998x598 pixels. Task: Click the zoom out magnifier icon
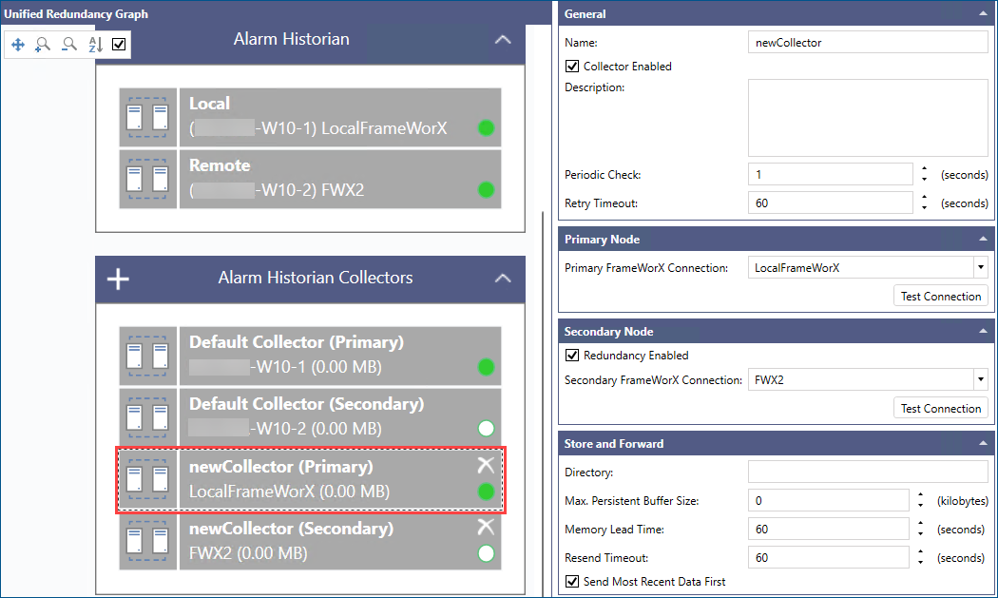[x=68, y=45]
